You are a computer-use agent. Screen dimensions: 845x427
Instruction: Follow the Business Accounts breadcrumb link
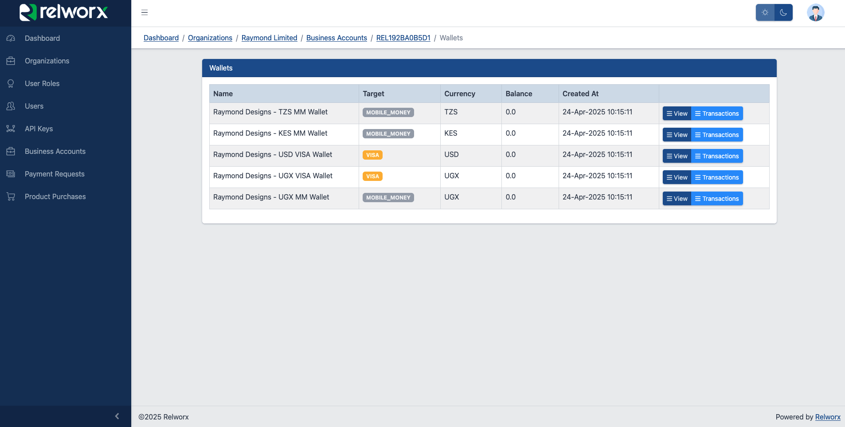(x=336, y=38)
